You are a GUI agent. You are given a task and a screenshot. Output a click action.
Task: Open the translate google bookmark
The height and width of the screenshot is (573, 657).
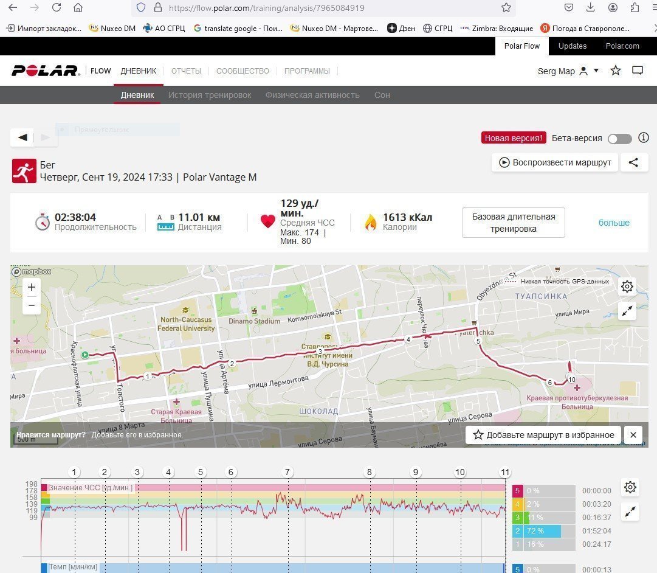point(238,28)
